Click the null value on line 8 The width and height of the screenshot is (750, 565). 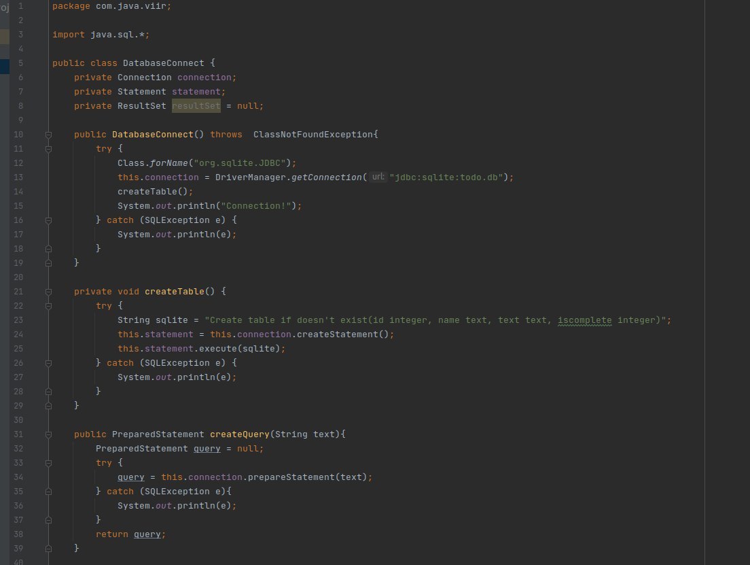(x=248, y=106)
